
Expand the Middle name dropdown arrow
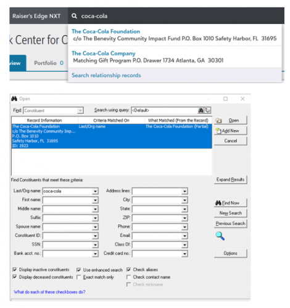pos(95,209)
